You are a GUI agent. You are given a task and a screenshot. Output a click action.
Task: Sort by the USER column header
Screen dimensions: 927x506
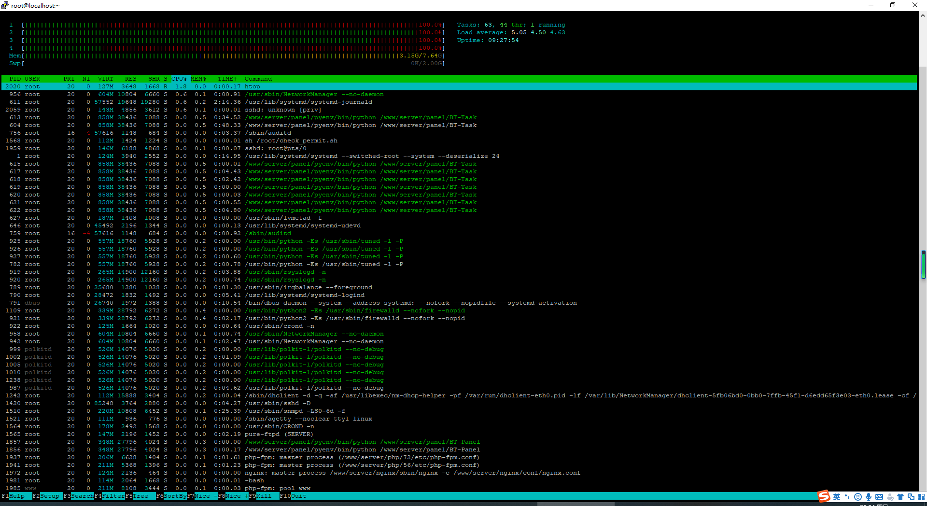32,79
